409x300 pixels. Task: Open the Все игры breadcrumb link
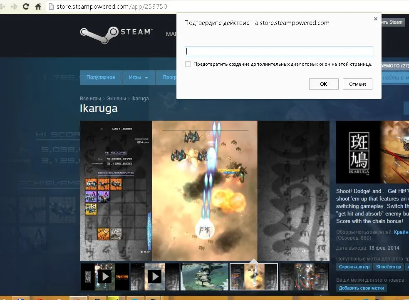pos(90,99)
